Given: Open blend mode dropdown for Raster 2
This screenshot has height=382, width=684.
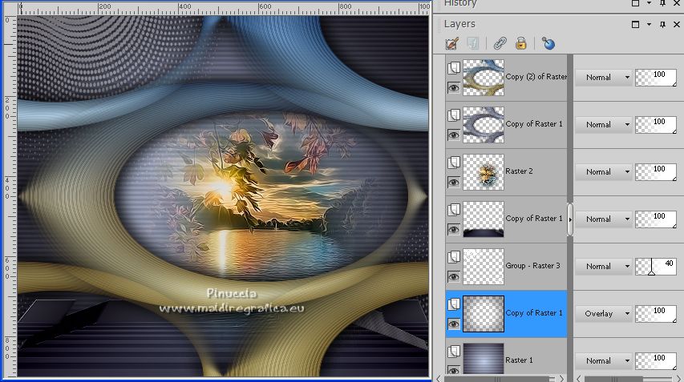Looking at the screenshot, I should (604, 172).
